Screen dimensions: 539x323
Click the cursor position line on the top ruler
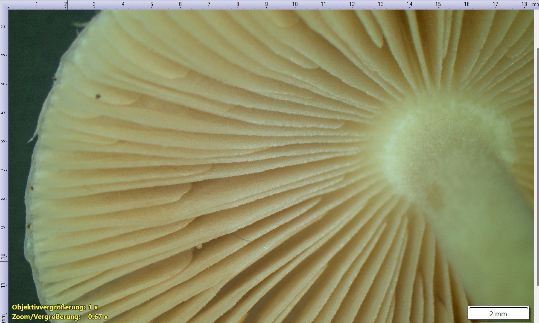coord(67,5)
